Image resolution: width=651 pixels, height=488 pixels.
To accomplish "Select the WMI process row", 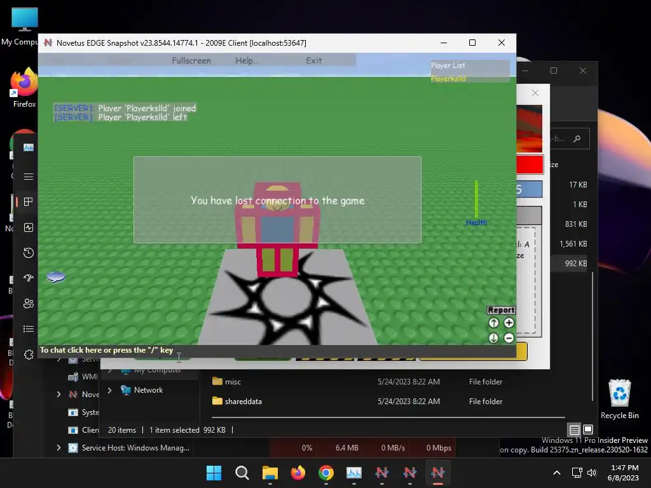I will point(83,376).
